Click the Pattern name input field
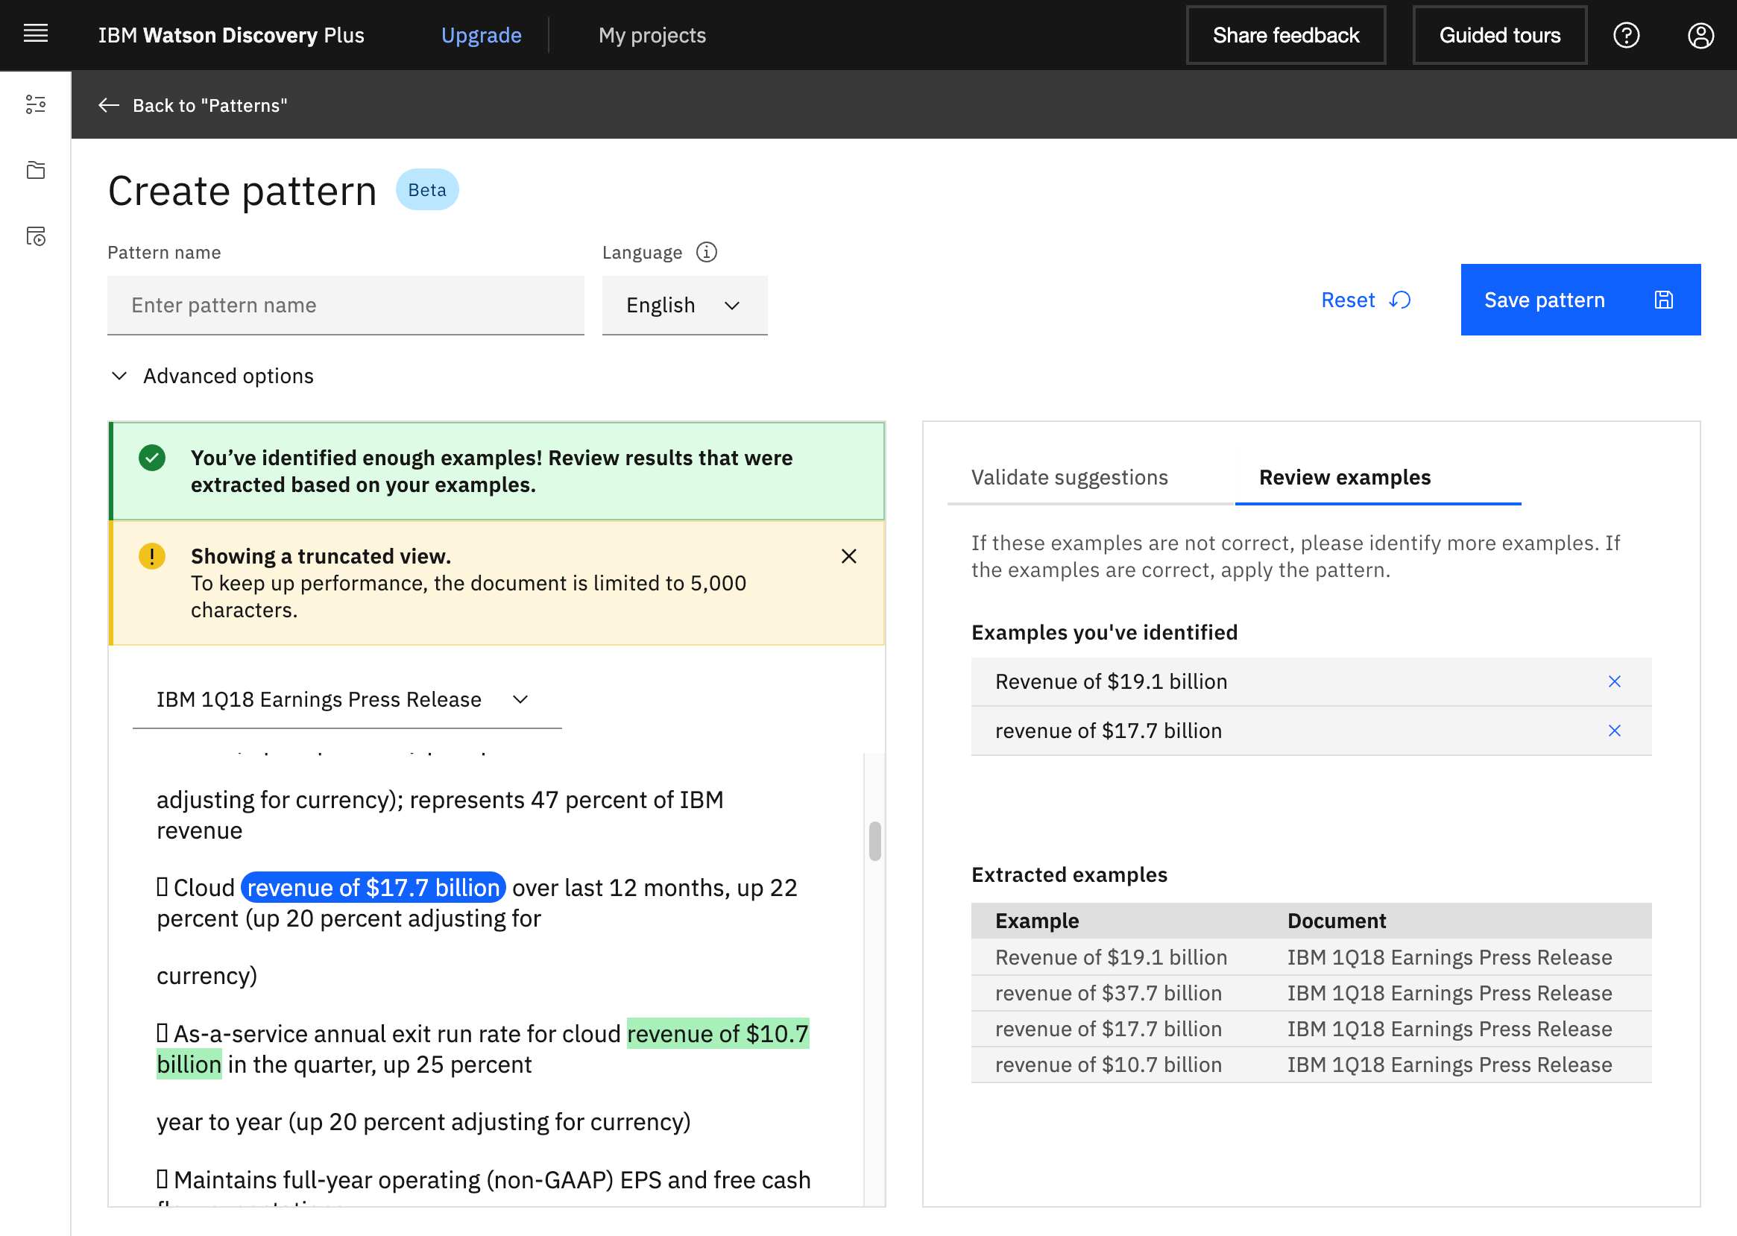Viewport: 1737px width, 1236px height. pos(346,305)
